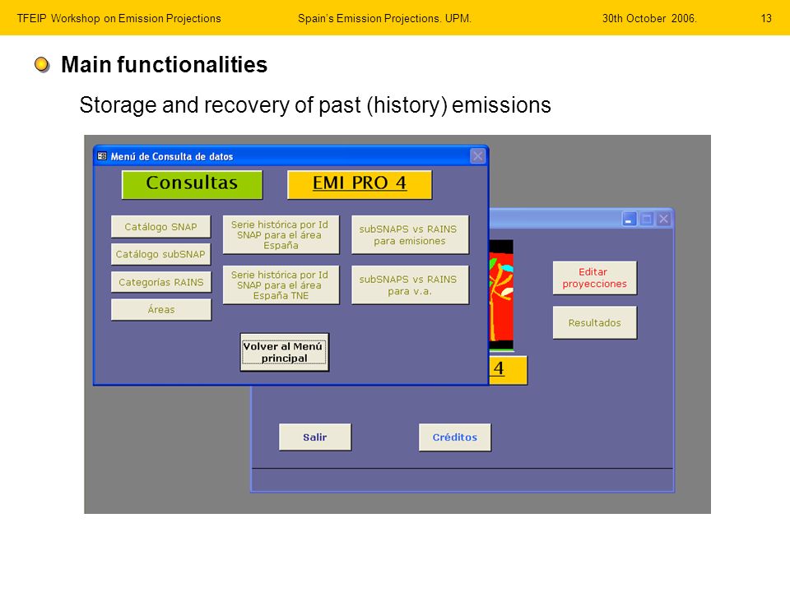The image size is (790, 592).
Task: Close the Menú de Consulta de datos window
Action: click(x=477, y=156)
